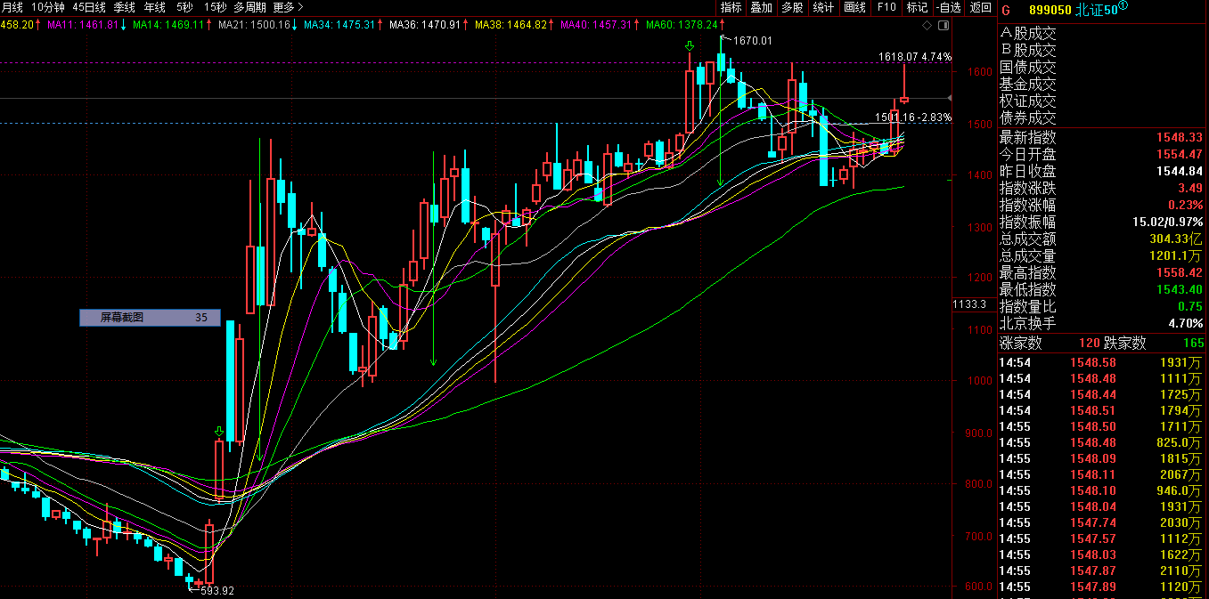The image size is (1209, 599).
Task: Click the 标记 mark button
Action: [917, 7]
